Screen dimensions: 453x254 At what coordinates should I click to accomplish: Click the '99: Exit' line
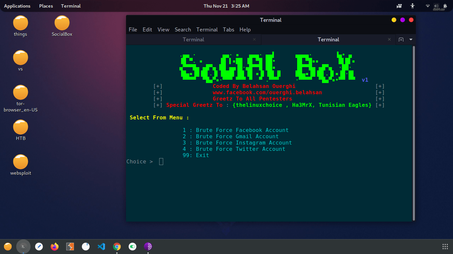[196, 155]
